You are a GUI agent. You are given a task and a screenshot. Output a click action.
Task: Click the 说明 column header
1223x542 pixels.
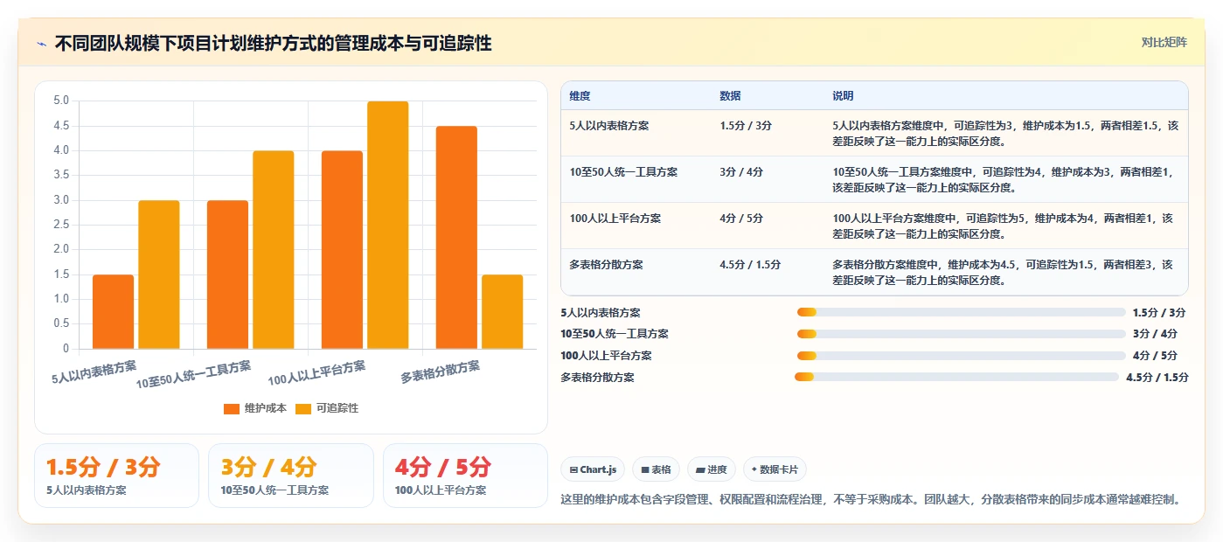tap(843, 96)
